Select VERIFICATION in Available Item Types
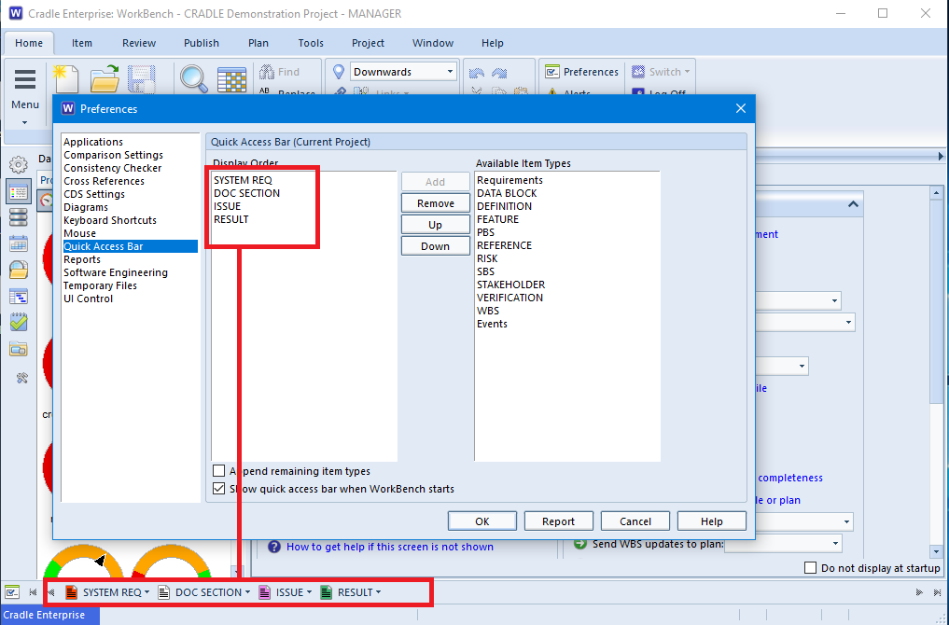The image size is (949, 625). pos(509,298)
